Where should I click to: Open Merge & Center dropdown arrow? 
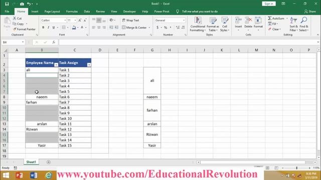(x=149, y=27)
